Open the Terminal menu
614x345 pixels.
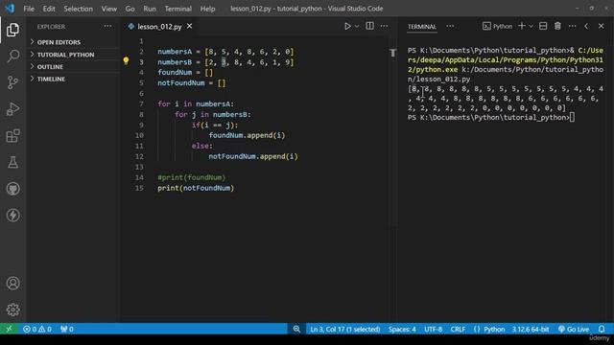coord(177,9)
